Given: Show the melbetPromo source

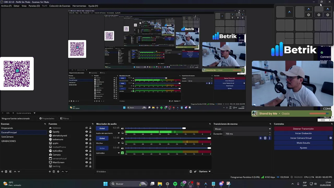Looking at the screenshot, I should [87, 147].
